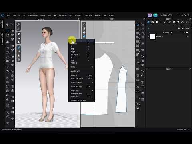Viewport: 192px width, 144px height.
Task: Select the 3D background settings context entry
Action: coord(82,71)
